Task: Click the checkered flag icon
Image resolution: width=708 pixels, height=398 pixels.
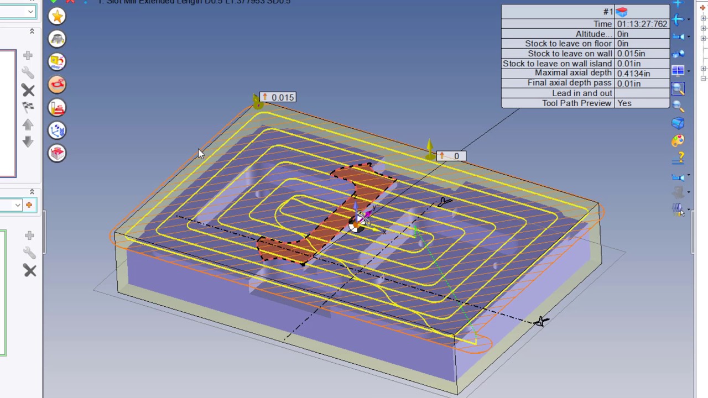Action: (28, 107)
